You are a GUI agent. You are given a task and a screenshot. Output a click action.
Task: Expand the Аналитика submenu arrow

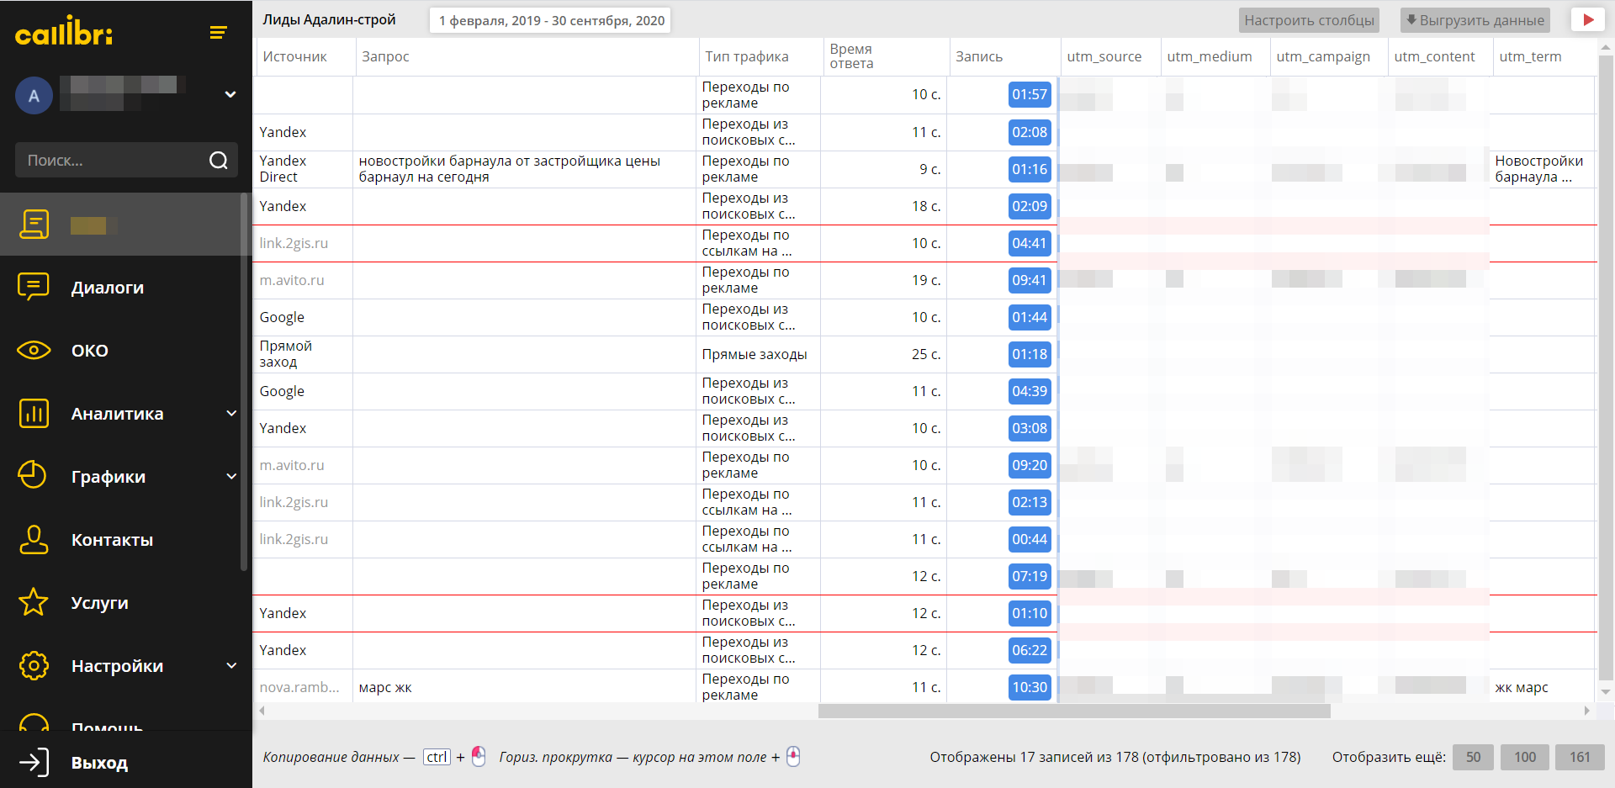231,413
